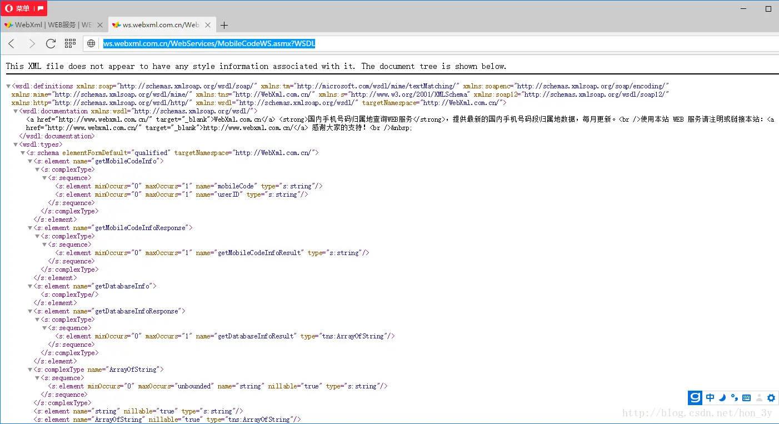Click the browser forward arrow
779x424 pixels.
pos(32,43)
